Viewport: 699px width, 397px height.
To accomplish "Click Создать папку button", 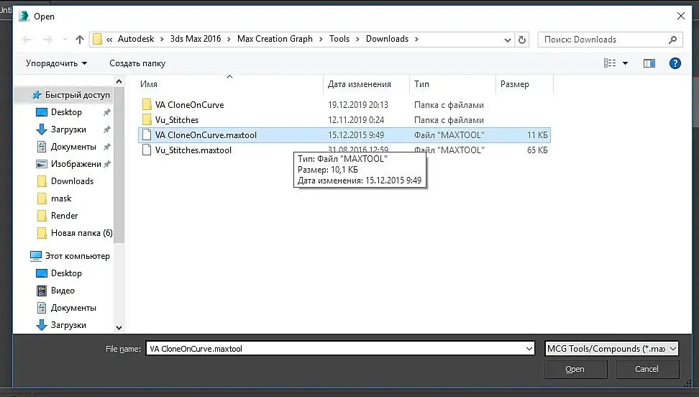I will point(137,63).
